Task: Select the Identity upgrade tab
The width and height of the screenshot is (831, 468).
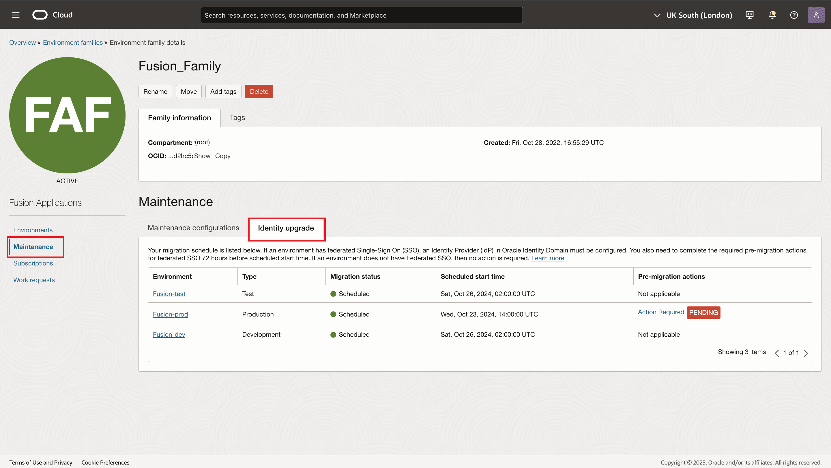Action: [286, 228]
